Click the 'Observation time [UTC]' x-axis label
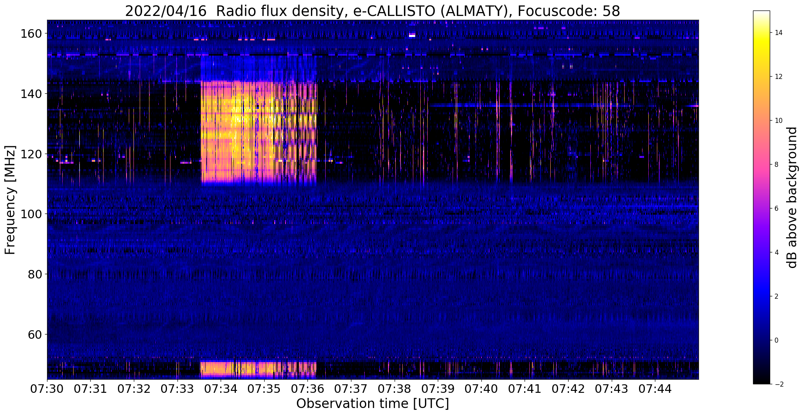804x415 pixels. [372, 404]
